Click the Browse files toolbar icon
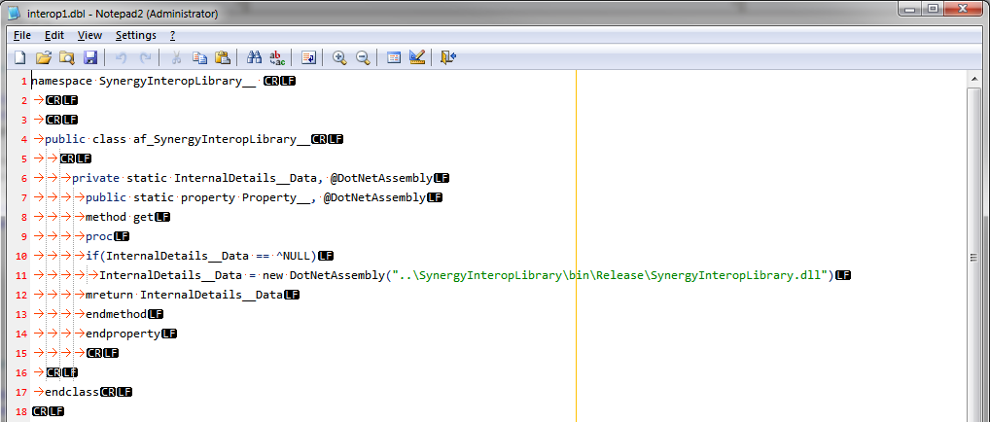 pyautogui.click(x=66, y=57)
